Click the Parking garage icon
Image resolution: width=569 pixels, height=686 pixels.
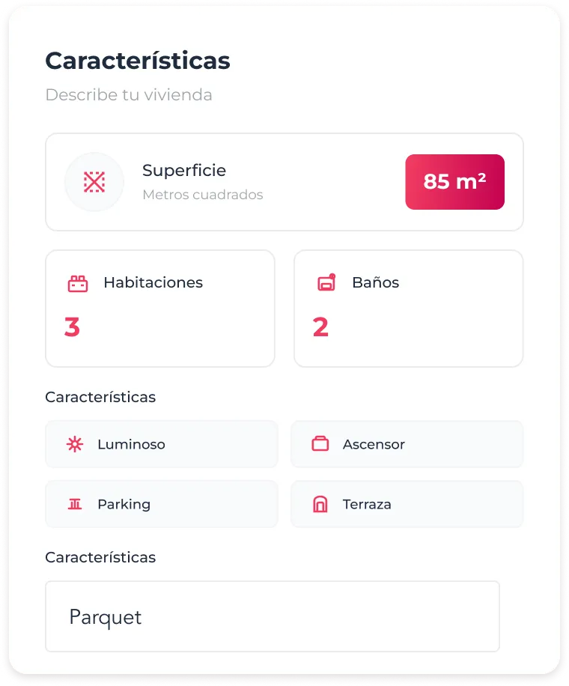(75, 504)
